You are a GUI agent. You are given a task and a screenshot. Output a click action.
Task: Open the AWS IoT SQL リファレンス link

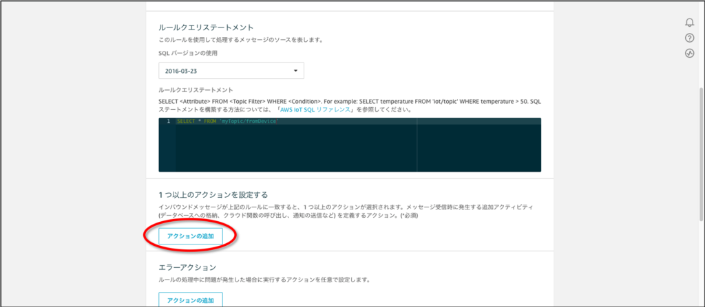pyautogui.click(x=316, y=109)
